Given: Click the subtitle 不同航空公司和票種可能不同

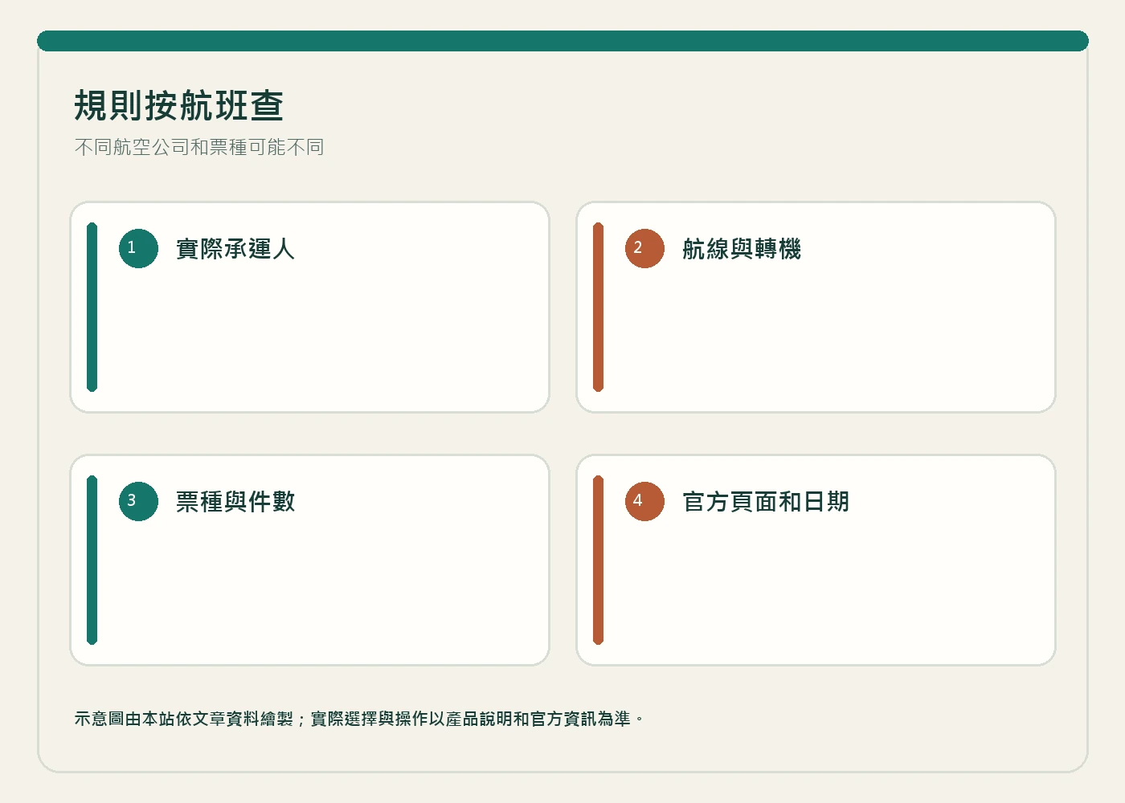Looking at the screenshot, I should click(x=199, y=147).
